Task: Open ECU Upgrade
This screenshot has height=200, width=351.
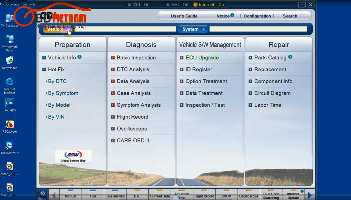Action: [x=202, y=57]
